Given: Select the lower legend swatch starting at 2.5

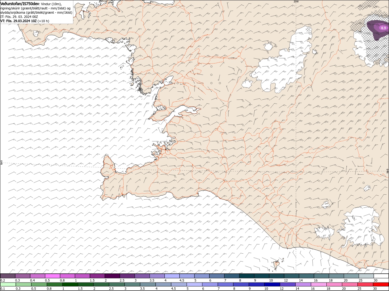Looking at the screenshot, I should (x=117, y=284).
